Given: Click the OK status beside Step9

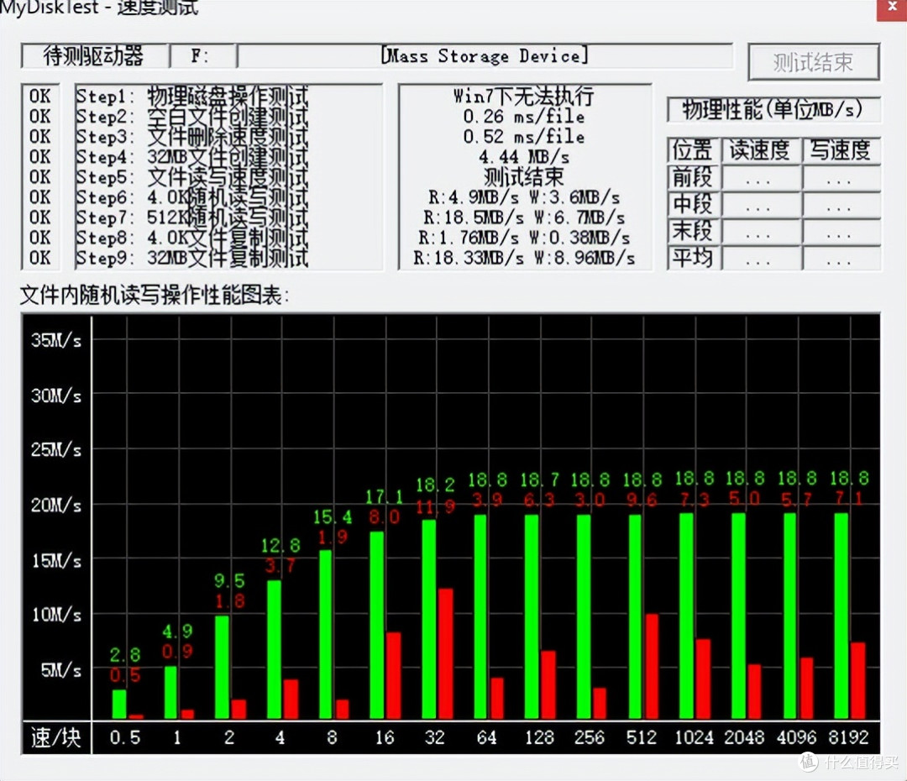Looking at the screenshot, I should pyautogui.click(x=40, y=258).
